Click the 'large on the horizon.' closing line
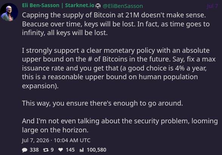 tap(55, 130)
